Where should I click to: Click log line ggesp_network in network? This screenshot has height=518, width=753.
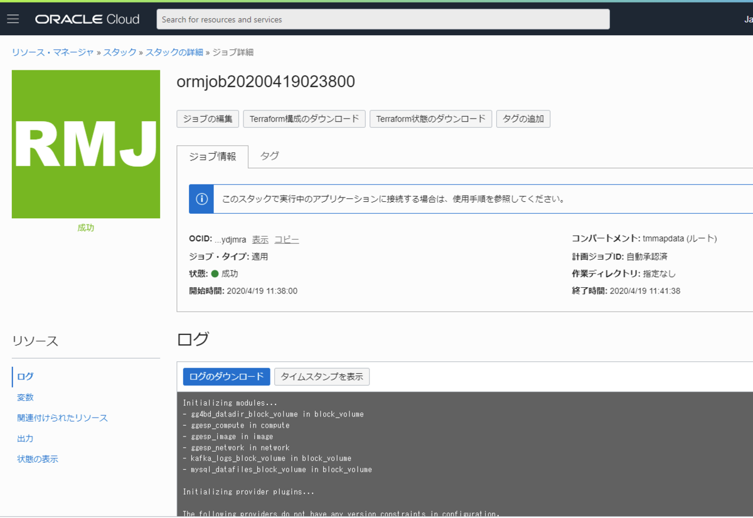[x=236, y=448]
